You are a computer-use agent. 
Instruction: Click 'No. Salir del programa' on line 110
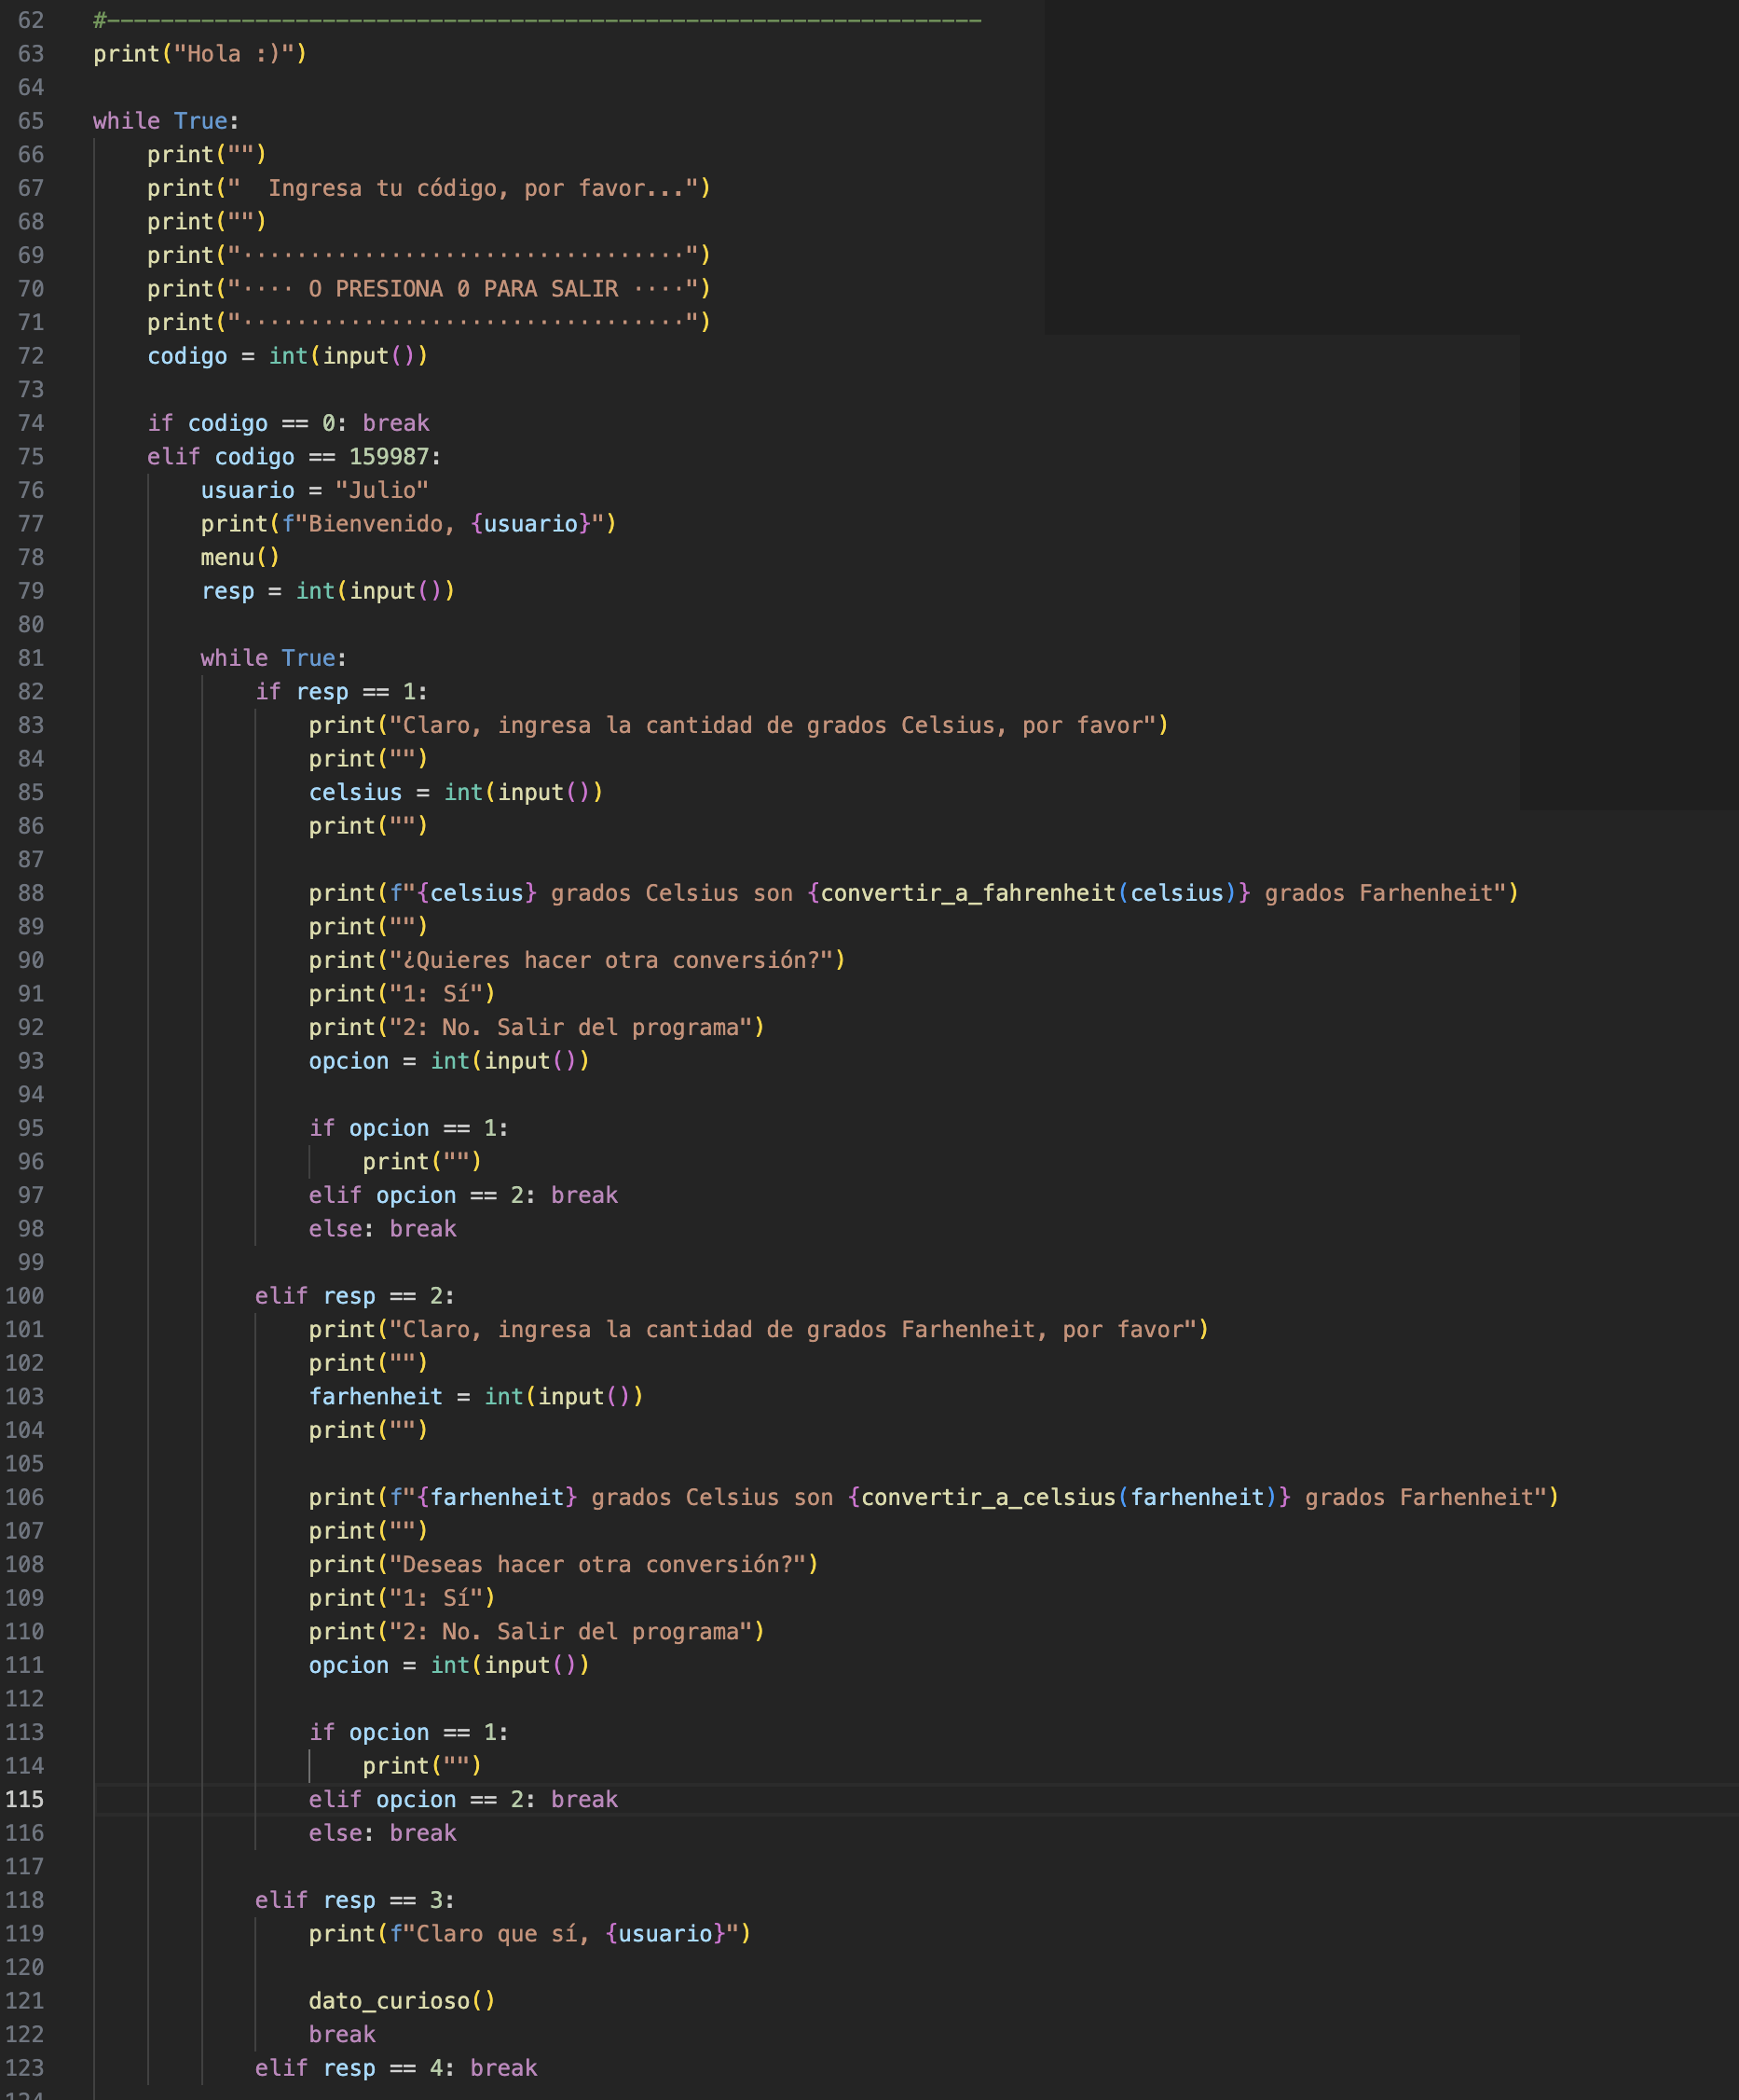point(591,1632)
